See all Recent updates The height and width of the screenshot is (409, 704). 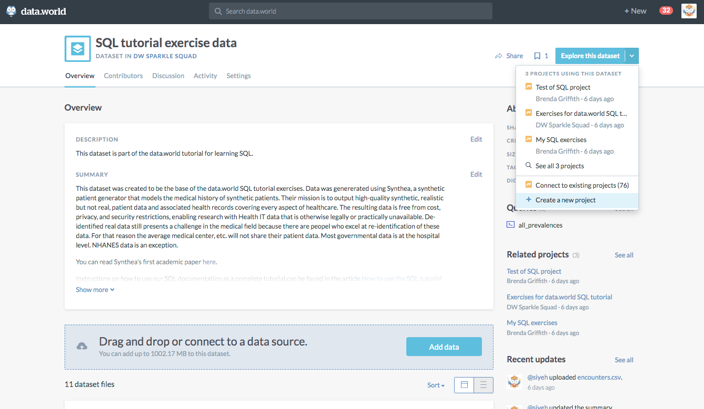624,360
